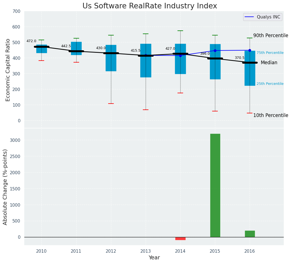The image size is (291, 263).
Task: Click the 10th Percentile annotation
Action: 271,115
